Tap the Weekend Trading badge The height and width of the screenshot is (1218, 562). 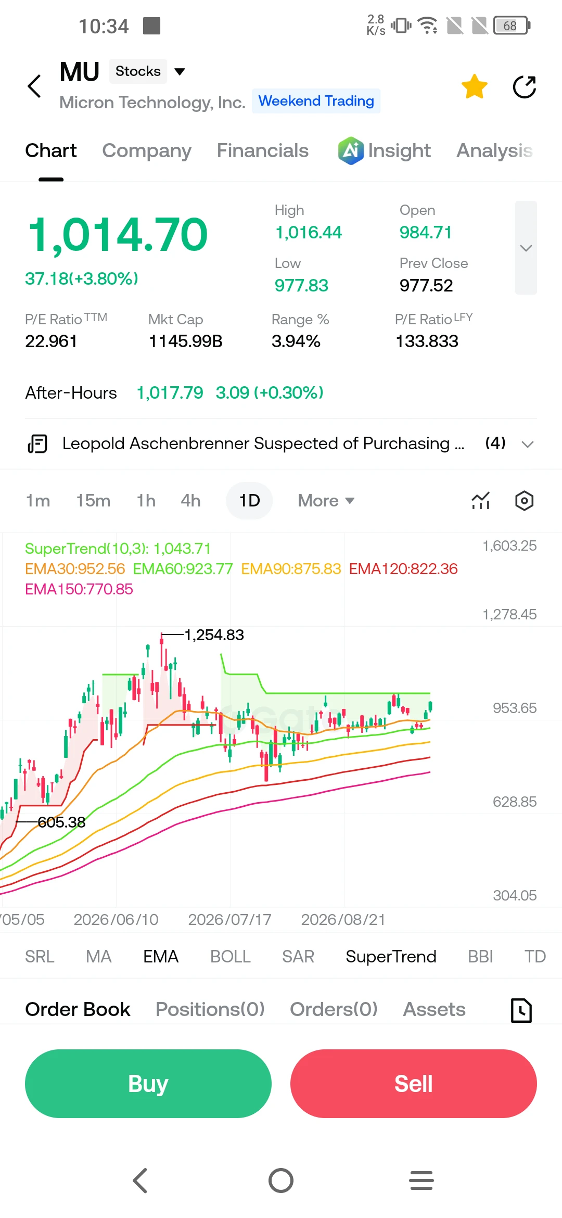coord(316,101)
